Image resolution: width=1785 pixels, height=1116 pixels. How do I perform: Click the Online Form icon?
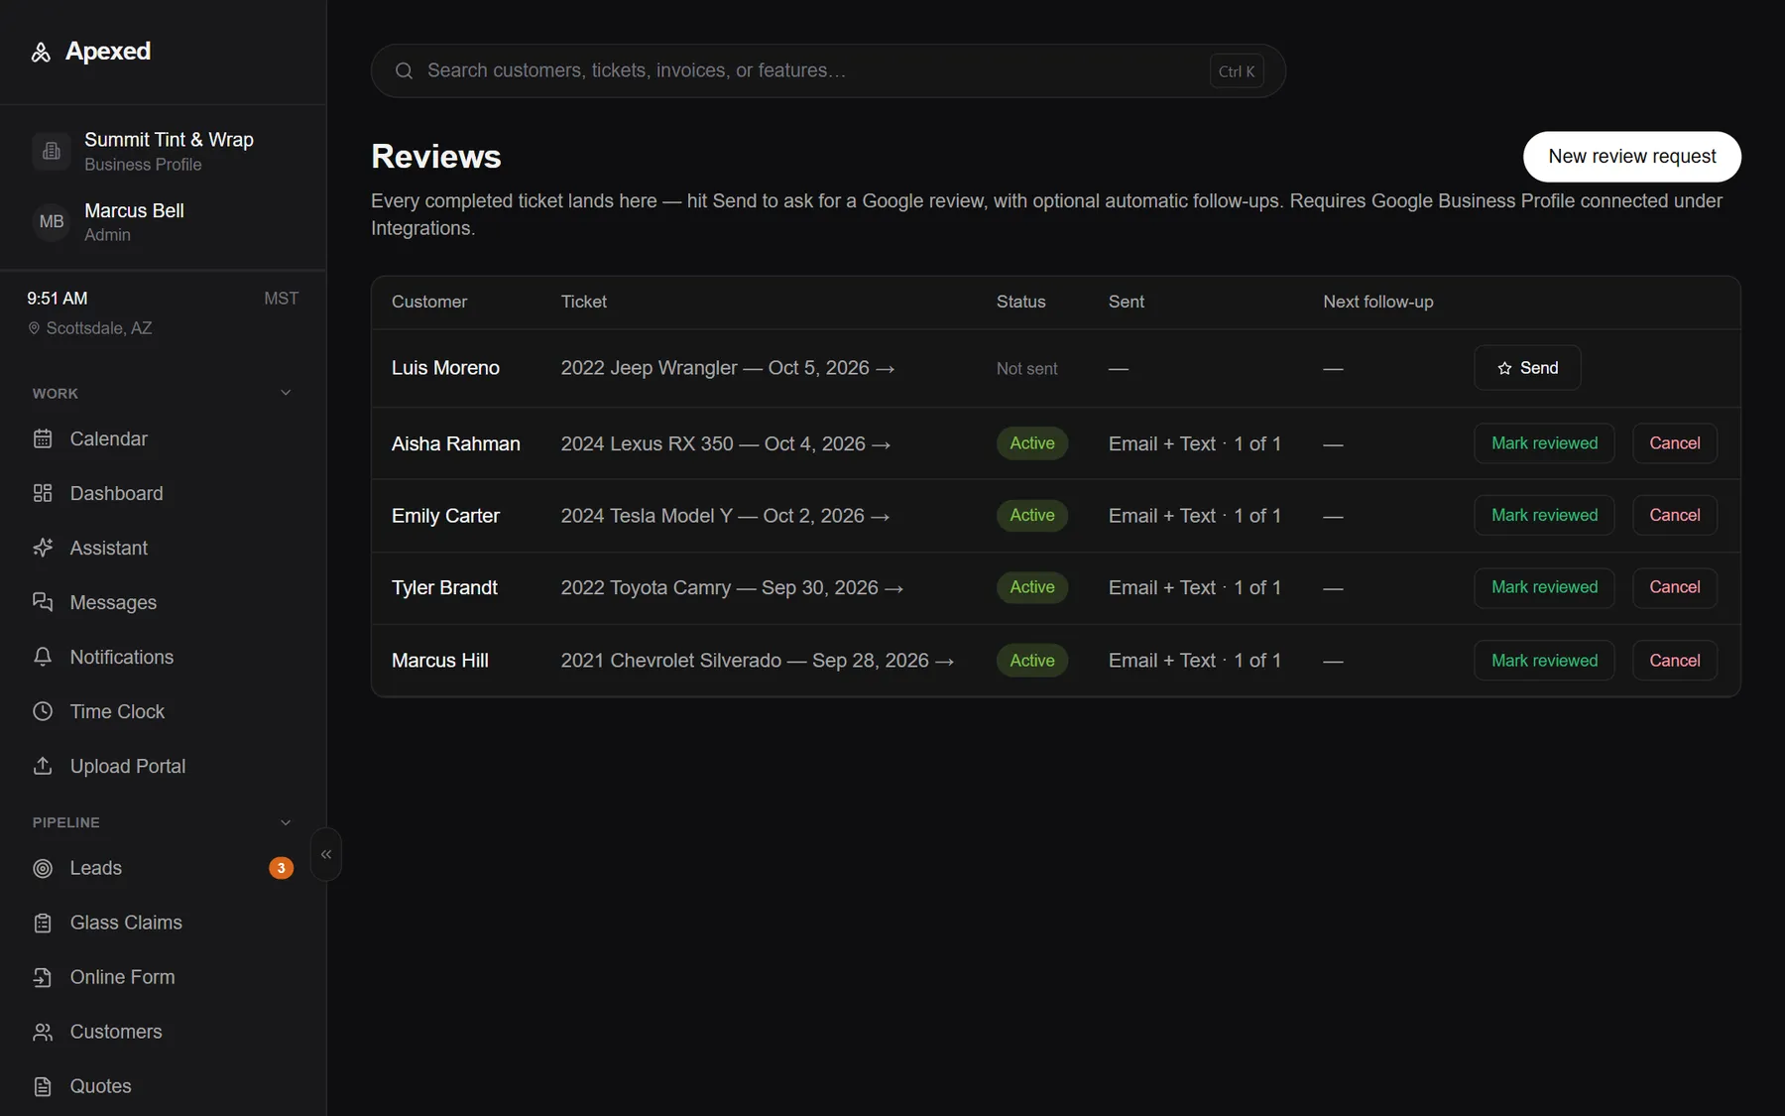coord(43,977)
